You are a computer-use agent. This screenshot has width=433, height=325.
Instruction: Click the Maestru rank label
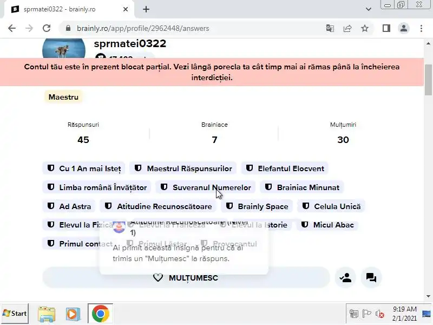pyautogui.click(x=63, y=97)
